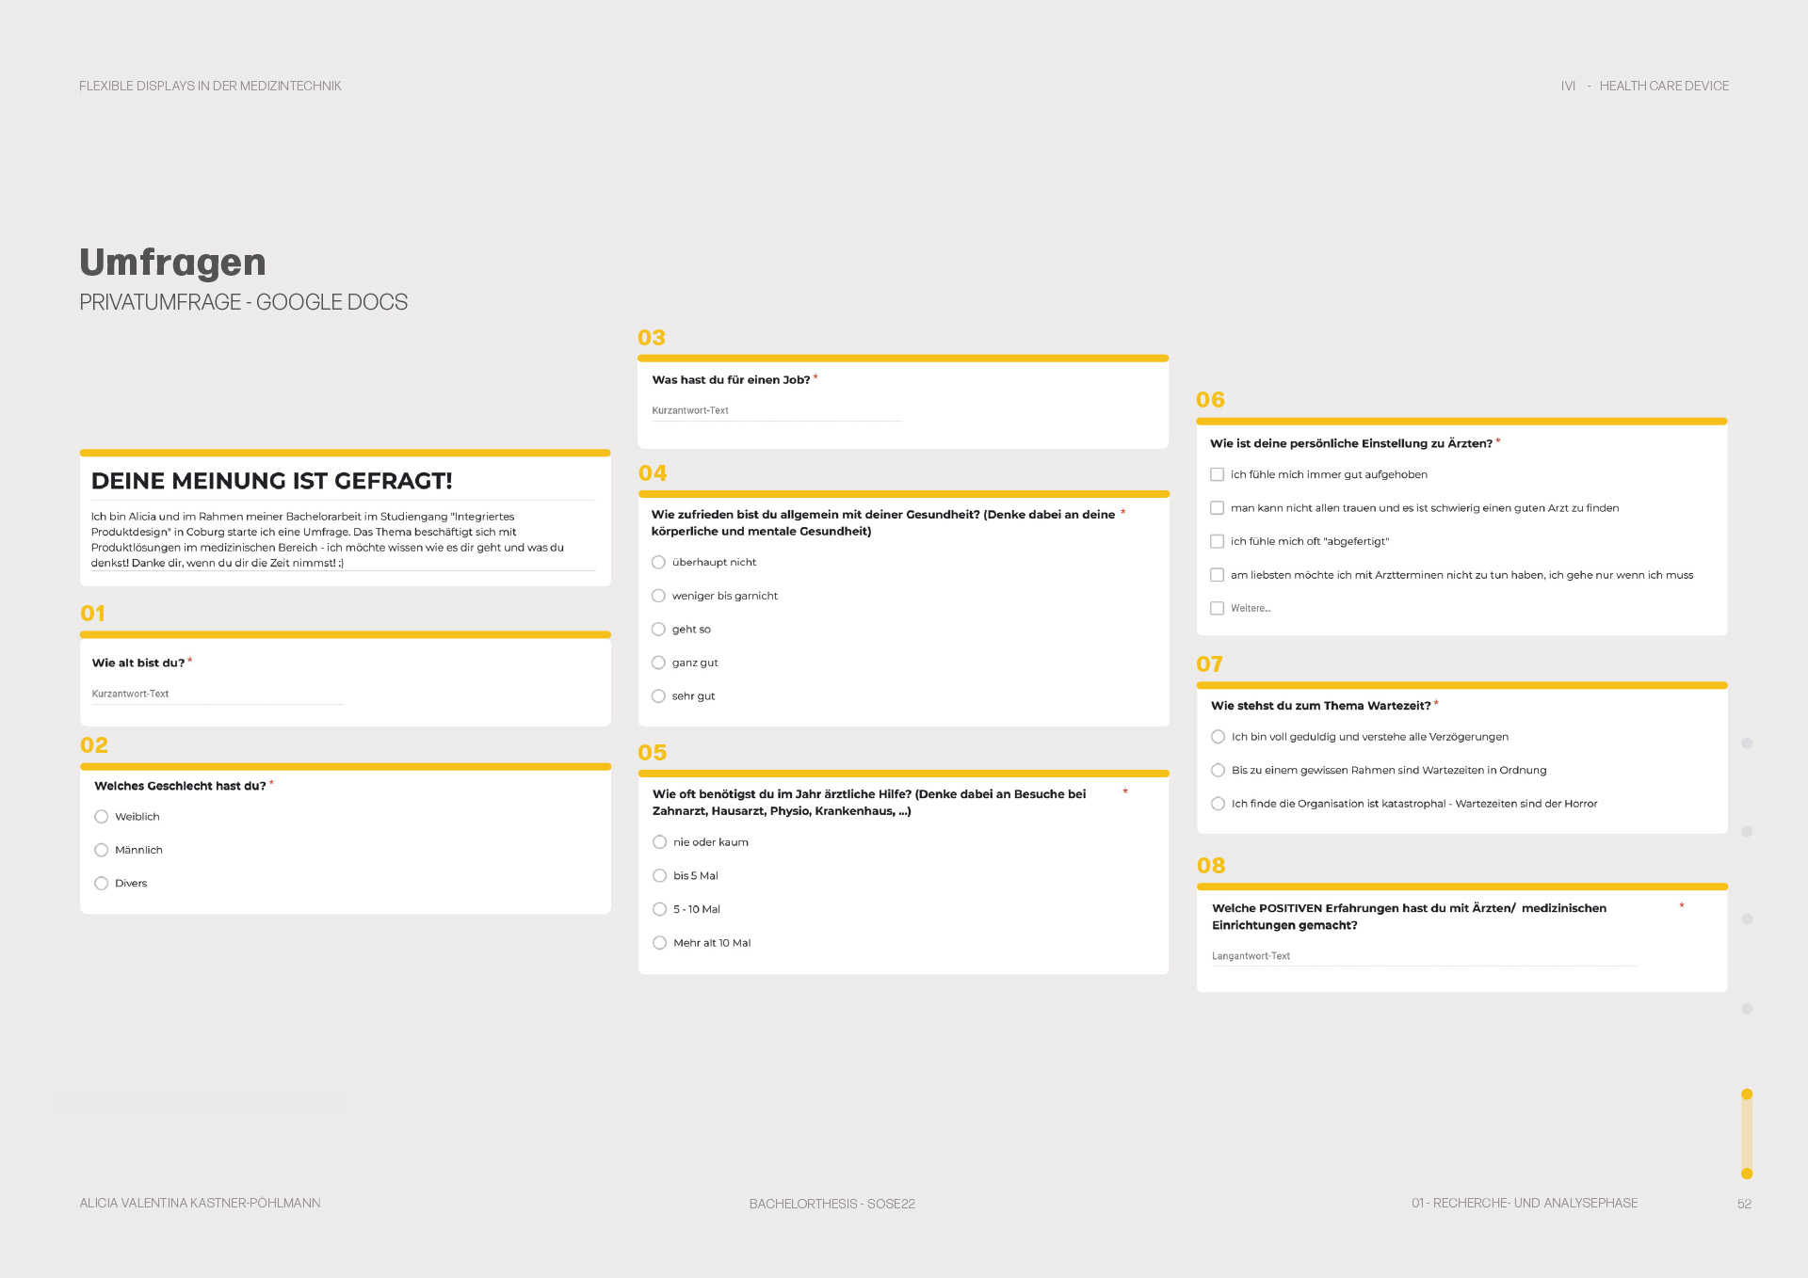Click the 'Wie alt bist du?' answer field
The image size is (1808, 1278).
point(218,695)
